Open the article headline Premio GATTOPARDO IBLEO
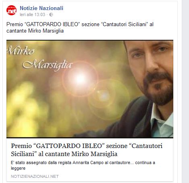Viewport: 189px width, 183px height. coord(87,150)
